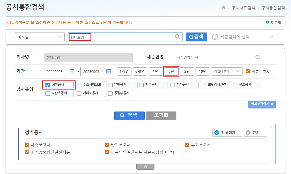291x174 pixels.
Task: Click the large 검색 button below filters
Action: 129,116
